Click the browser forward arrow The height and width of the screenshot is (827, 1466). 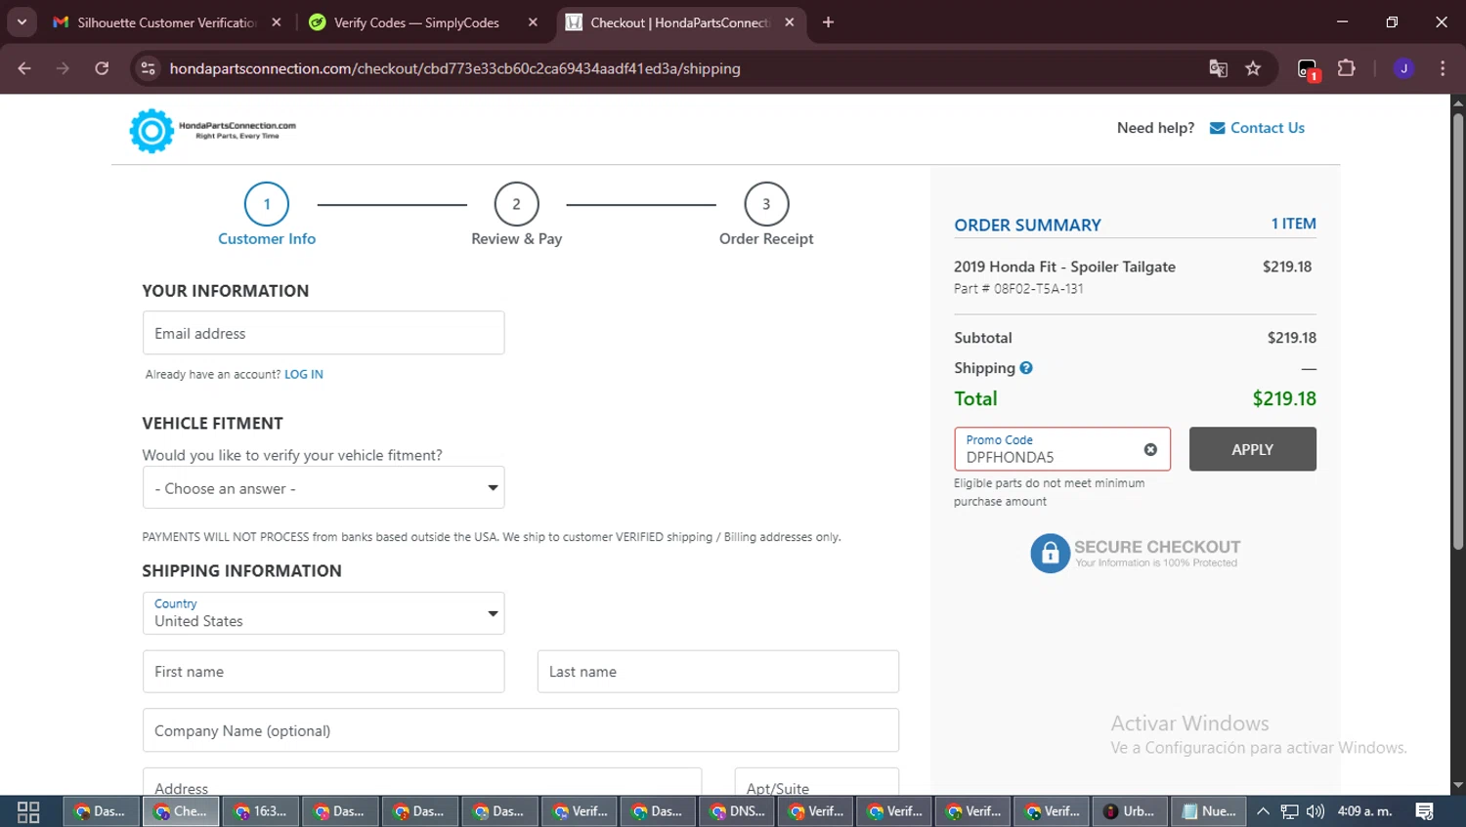63,68
